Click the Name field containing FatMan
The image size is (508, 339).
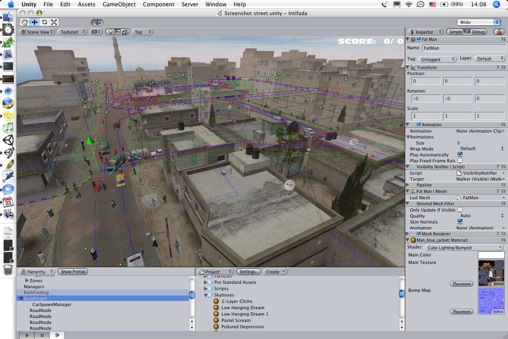463,48
